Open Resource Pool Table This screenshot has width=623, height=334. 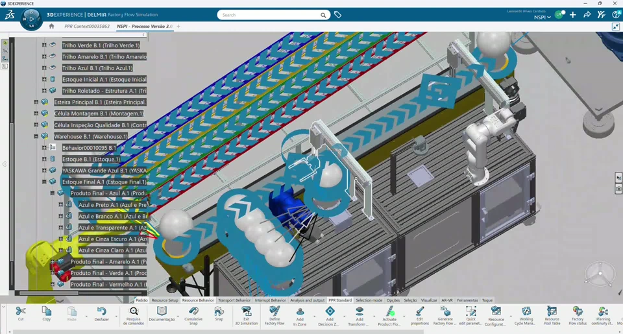point(552,316)
